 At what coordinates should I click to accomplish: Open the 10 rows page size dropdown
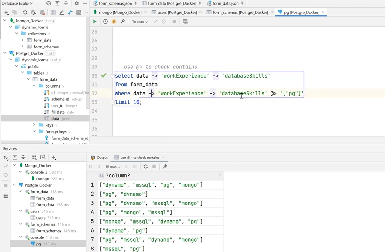tap(112, 166)
